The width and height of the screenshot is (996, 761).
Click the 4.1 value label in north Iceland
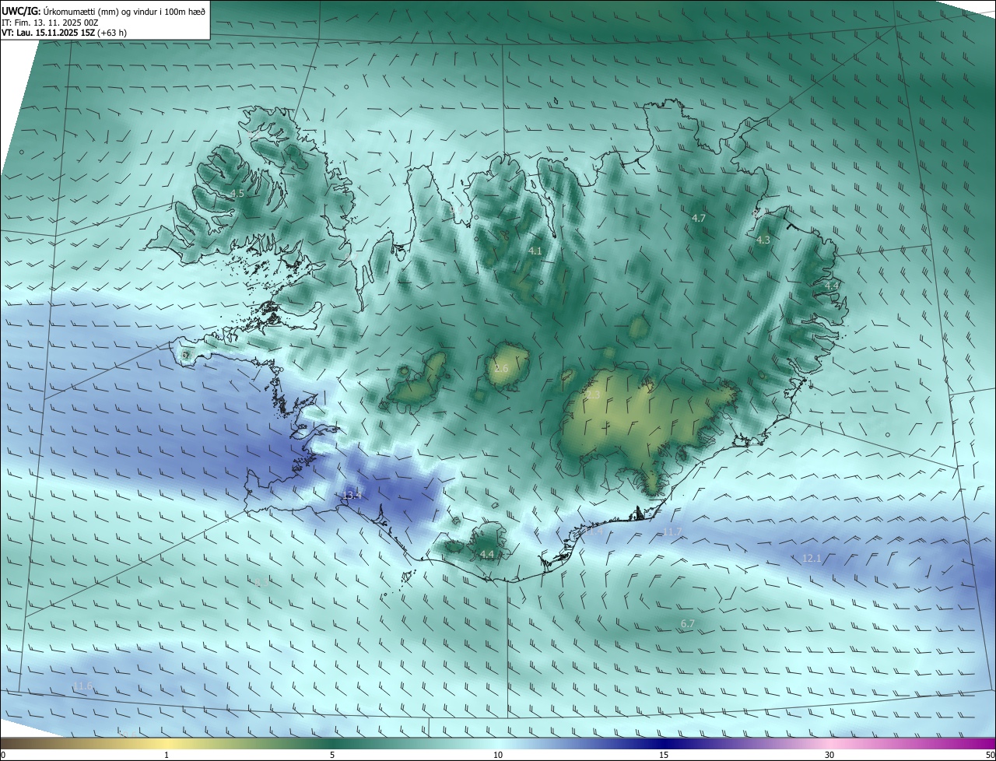click(x=535, y=251)
